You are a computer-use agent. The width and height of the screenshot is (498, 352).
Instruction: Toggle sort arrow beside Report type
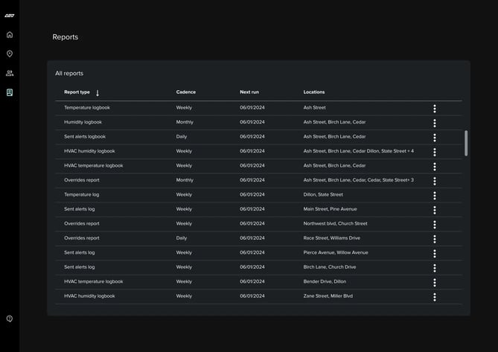98,93
